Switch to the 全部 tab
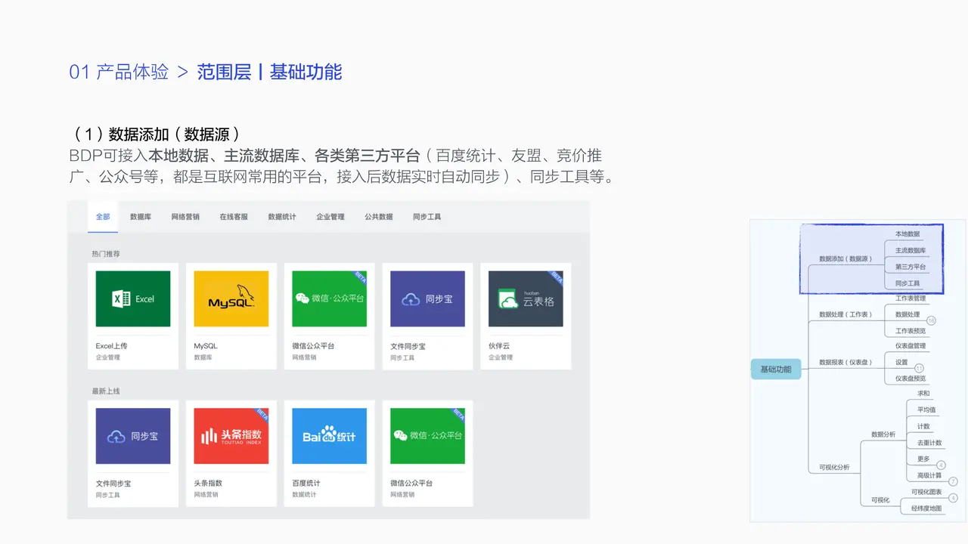The image size is (968, 544). click(103, 217)
